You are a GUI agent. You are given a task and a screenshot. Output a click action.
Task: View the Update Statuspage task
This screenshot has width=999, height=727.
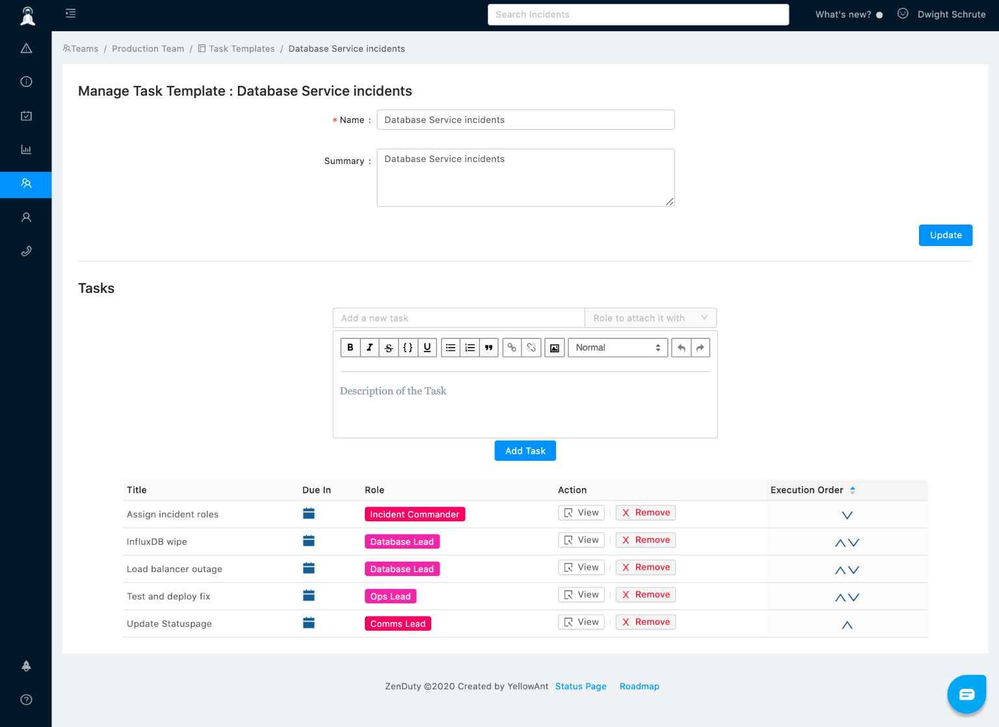point(581,622)
